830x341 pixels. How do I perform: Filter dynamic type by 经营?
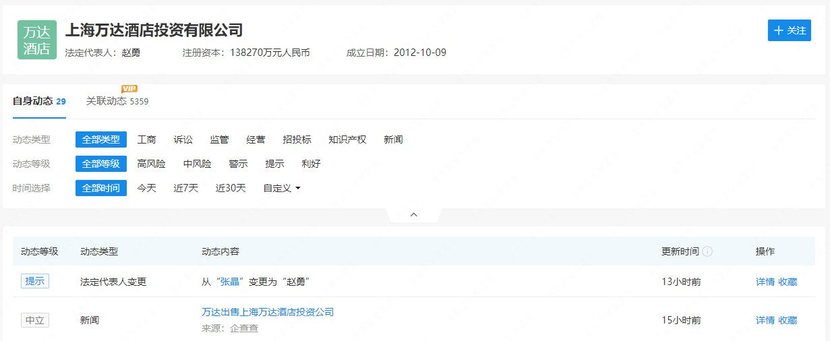click(x=256, y=139)
